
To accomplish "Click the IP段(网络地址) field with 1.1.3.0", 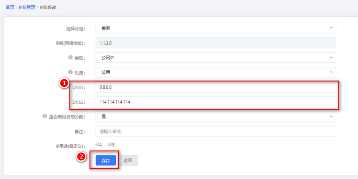I will tap(216, 43).
